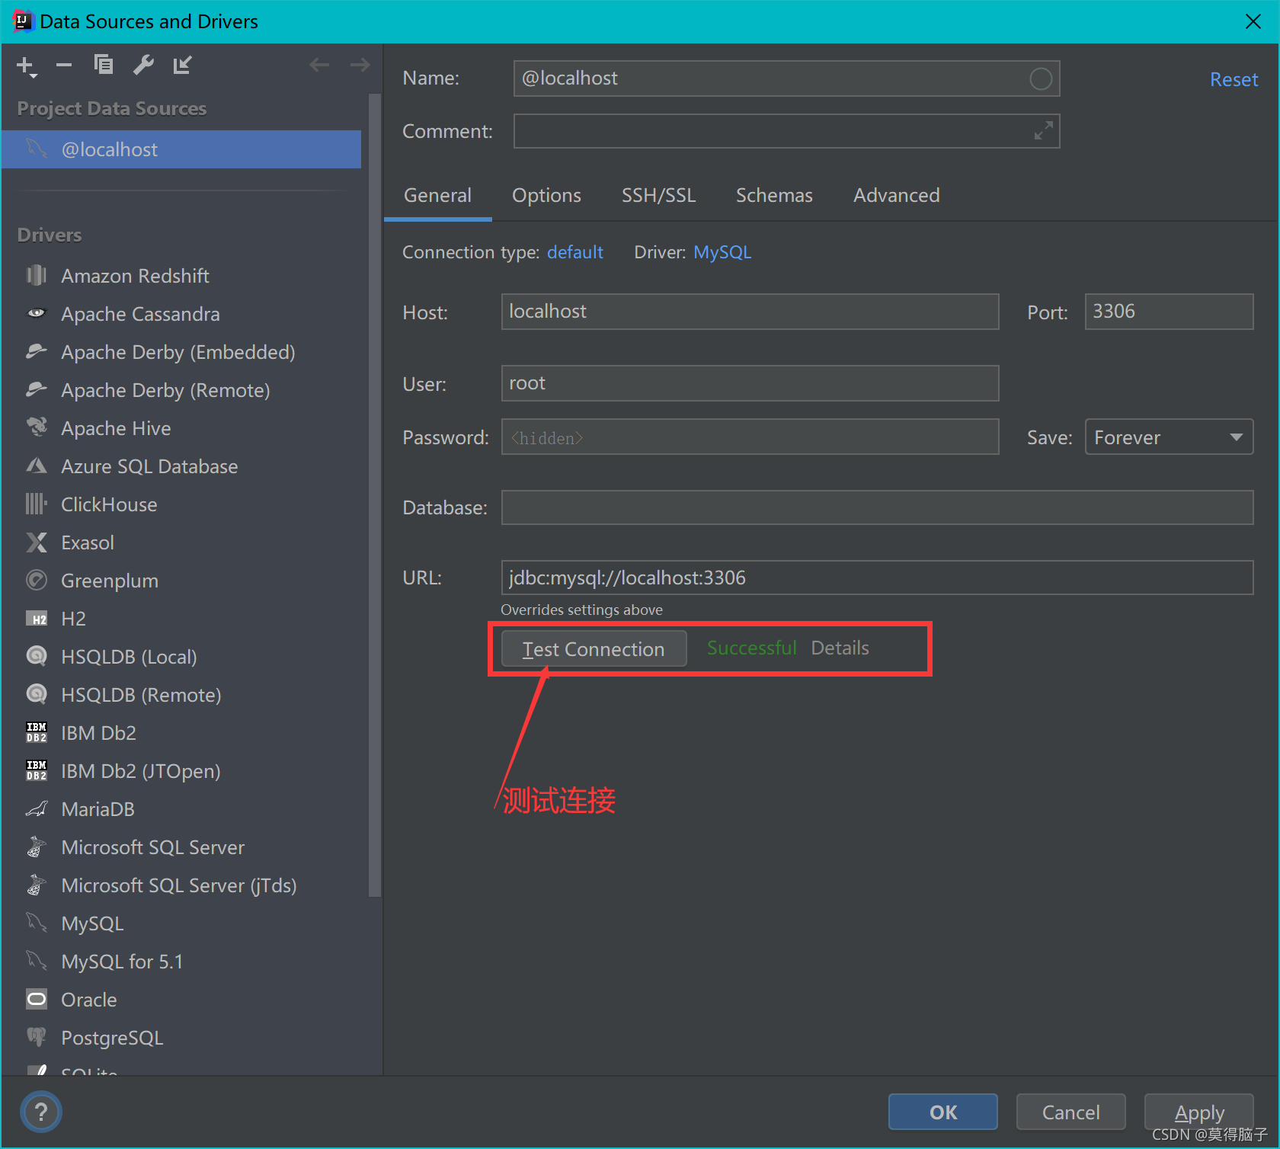Click into the Database field
Image resolution: width=1280 pixels, height=1149 pixels.
(877, 507)
